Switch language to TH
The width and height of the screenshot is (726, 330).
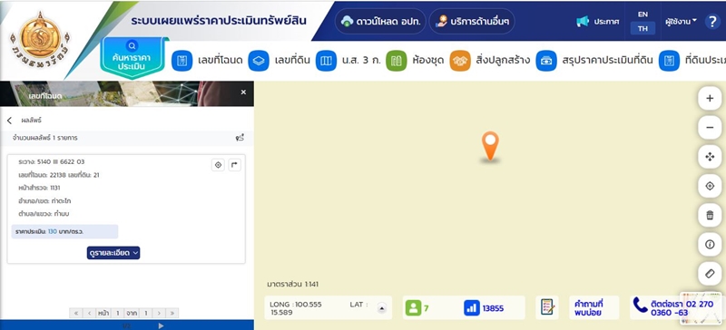click(x=643, y=28)
